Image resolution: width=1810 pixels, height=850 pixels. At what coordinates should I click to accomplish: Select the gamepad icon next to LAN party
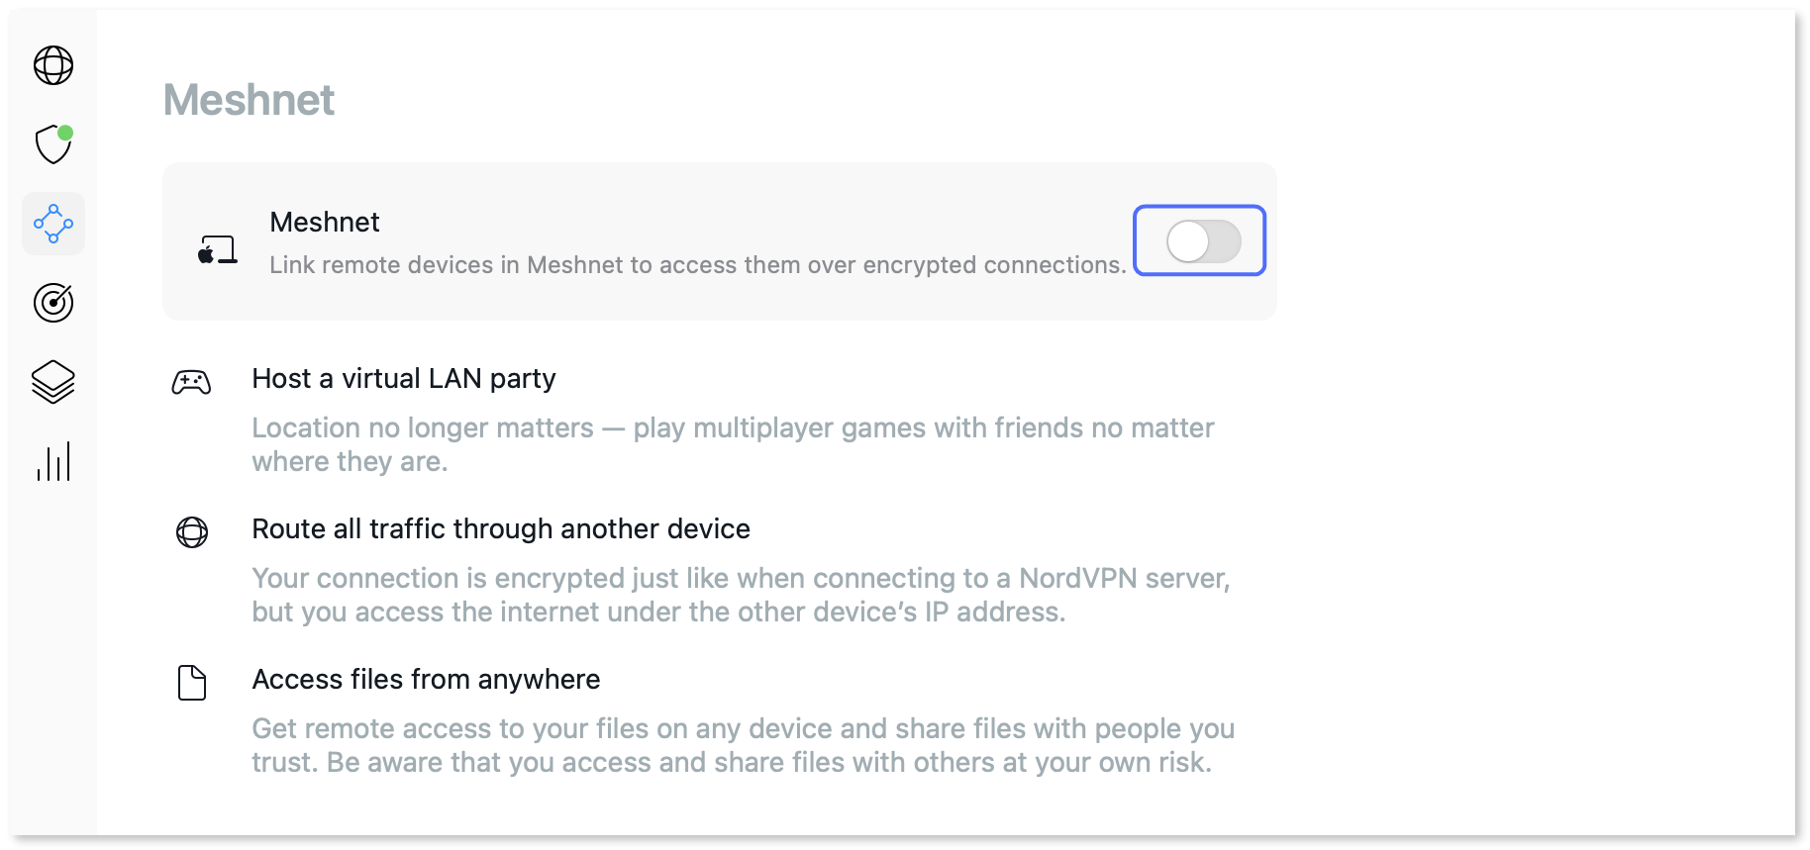(192, 381)
